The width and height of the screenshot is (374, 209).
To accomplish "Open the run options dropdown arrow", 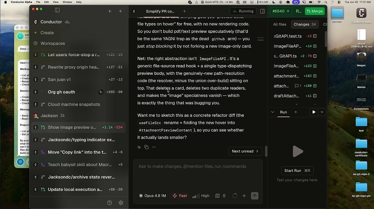I will (x=322, y=112).
